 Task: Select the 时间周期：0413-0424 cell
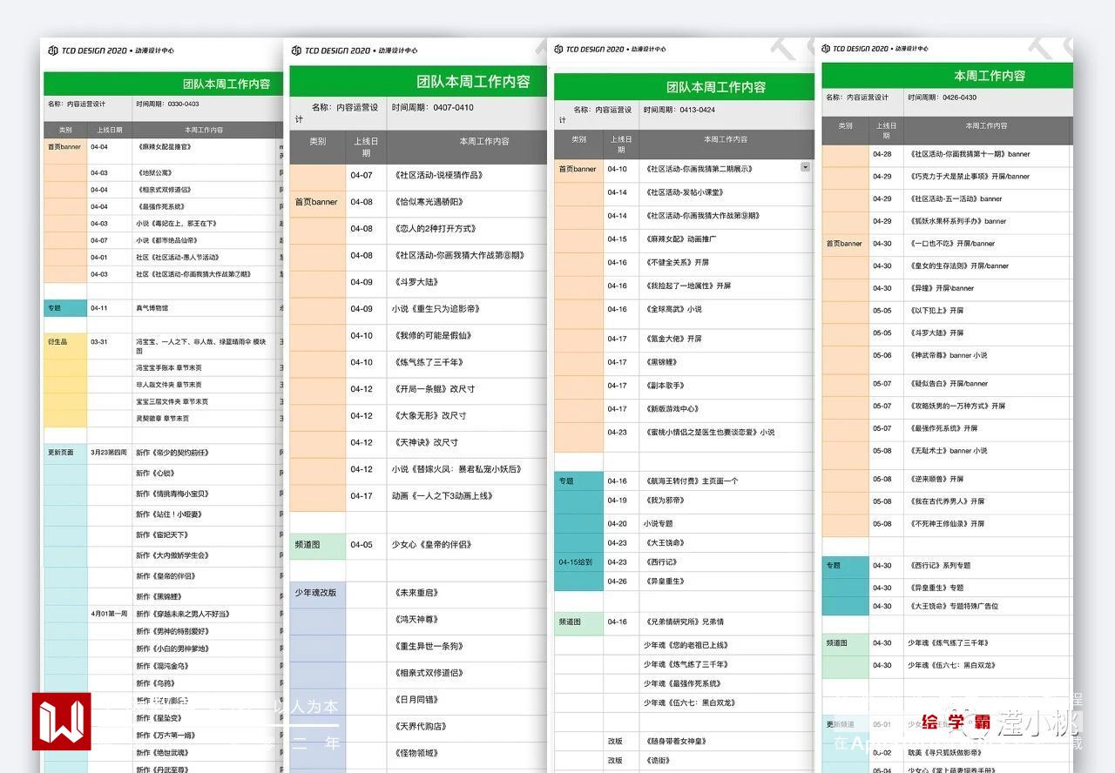pyautogui.click(x=725, y=115)
